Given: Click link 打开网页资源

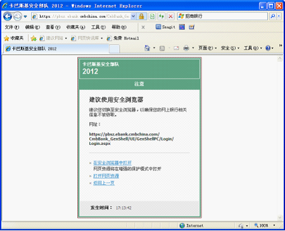Looking at the screenshot, I should point(106,176).
